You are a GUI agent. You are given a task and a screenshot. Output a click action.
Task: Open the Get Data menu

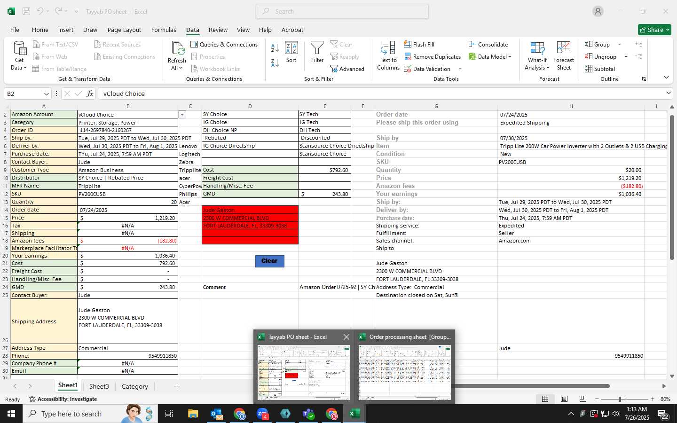(19, 56)
